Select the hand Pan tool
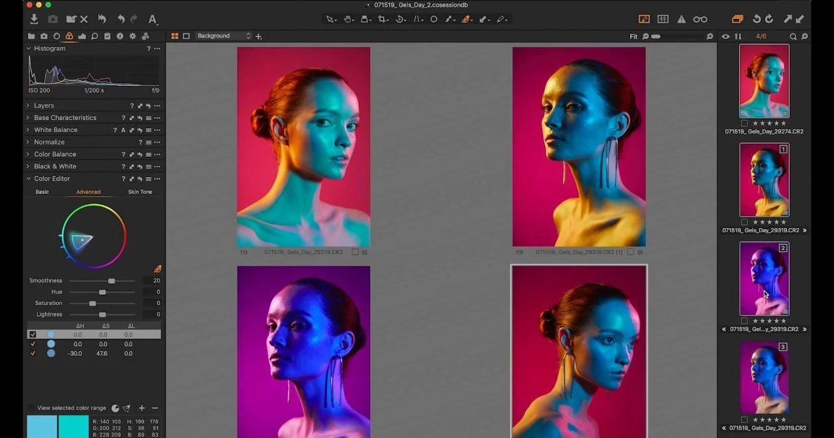Viewport: 834px width, 438px height. click(x=349, y=20)
